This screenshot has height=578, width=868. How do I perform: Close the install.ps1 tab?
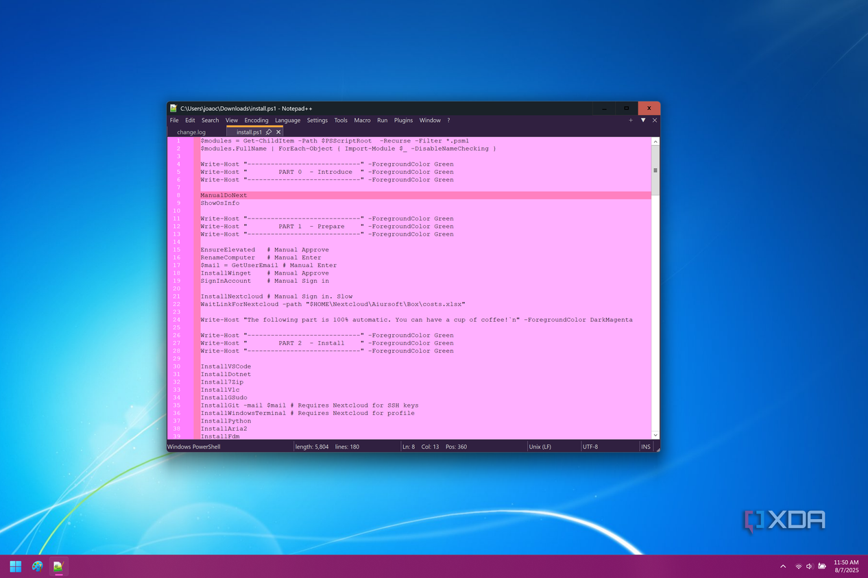click(x=278, y=132)
